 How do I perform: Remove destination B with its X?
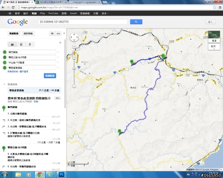coord(58,57)
